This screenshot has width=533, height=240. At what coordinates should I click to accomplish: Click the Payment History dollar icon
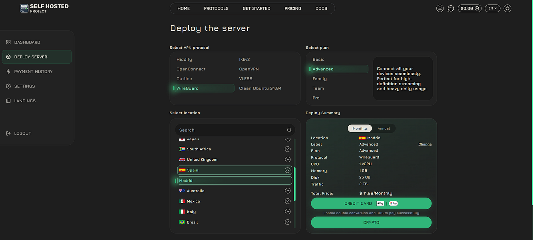tap(8, 72)
